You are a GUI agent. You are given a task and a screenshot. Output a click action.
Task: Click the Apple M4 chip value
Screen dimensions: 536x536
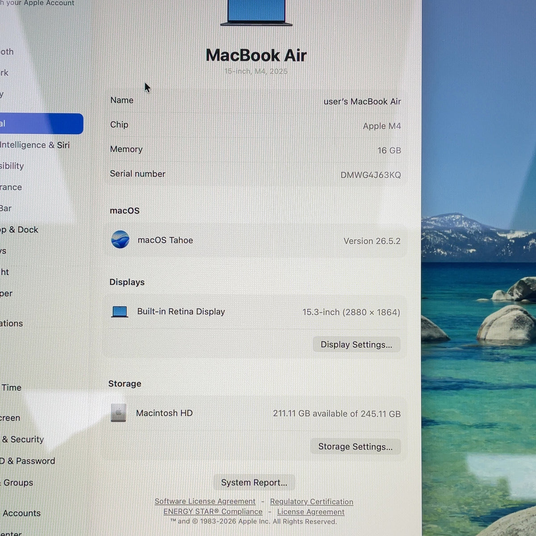point(382,126)
